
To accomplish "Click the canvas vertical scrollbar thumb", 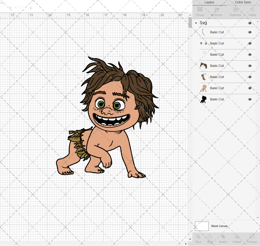I will pyautogui.click(x=190, y=23).
